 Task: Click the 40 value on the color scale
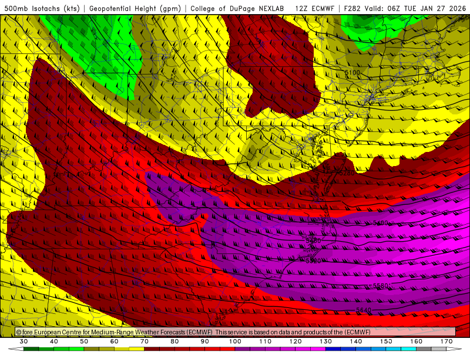coord(54,341)
